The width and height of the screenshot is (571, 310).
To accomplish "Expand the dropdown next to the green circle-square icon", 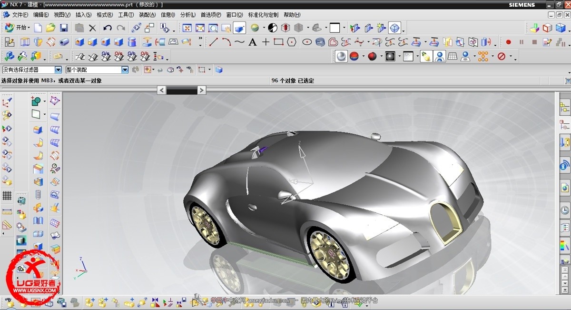I will coord(44,101).
